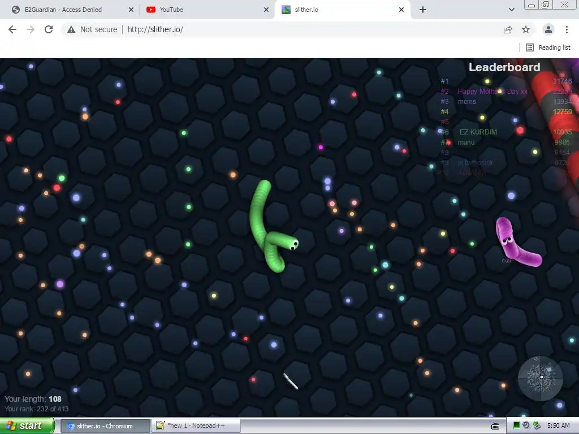Viewport: 579px width, 434px height.
Task: Open the user profile icon
Action: click(548, 29)
